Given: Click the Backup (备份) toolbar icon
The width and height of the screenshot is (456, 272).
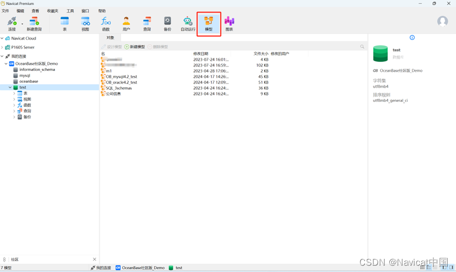Looking at the screenshot, I should tap(168, 24).
